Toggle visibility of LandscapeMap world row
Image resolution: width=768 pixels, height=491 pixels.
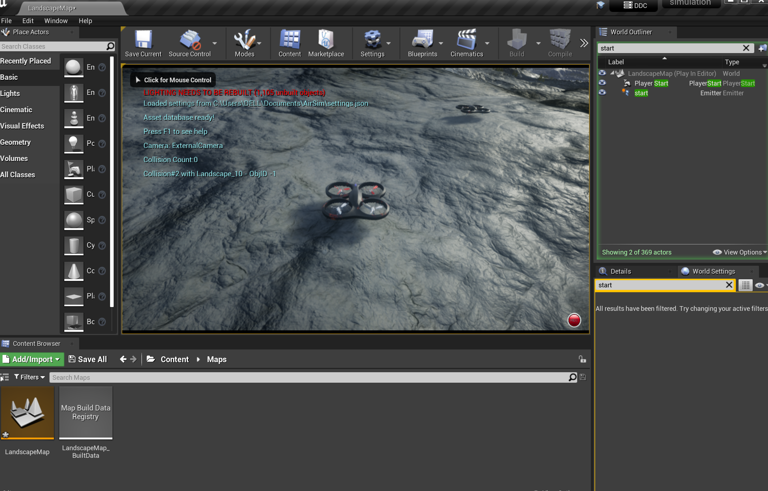(x=602, y=73)
